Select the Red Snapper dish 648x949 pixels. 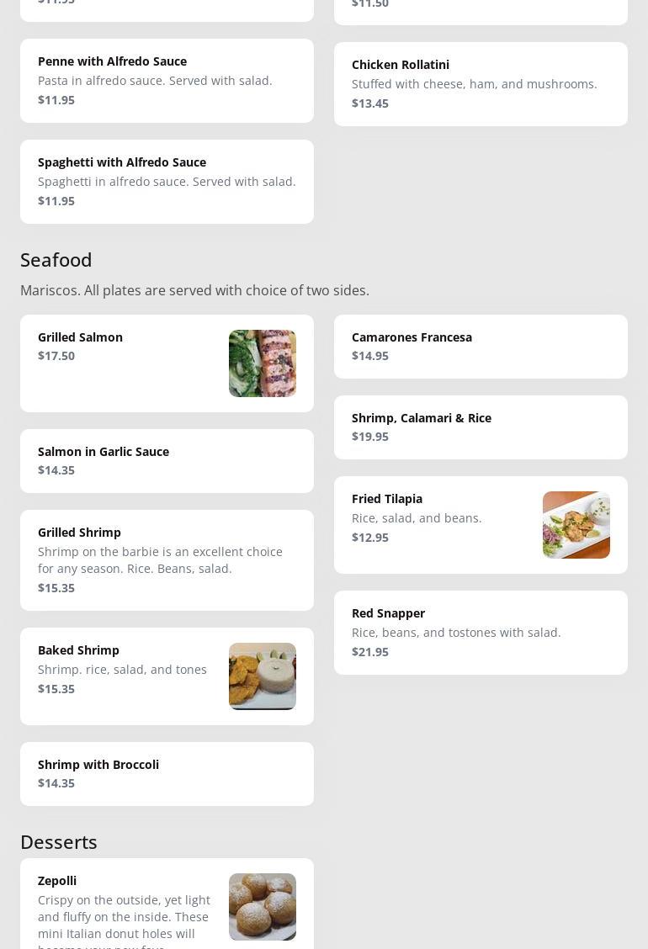click(481, 633)
